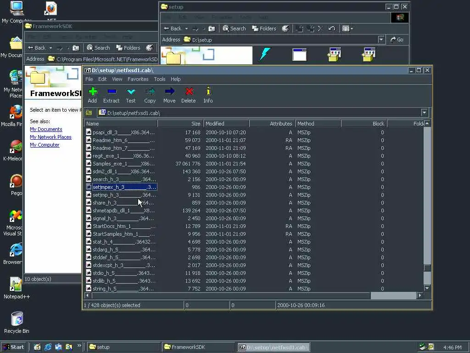470x353 pixels.
Task: Click the Notepad++ desktop icon
Action: (17, 288)
